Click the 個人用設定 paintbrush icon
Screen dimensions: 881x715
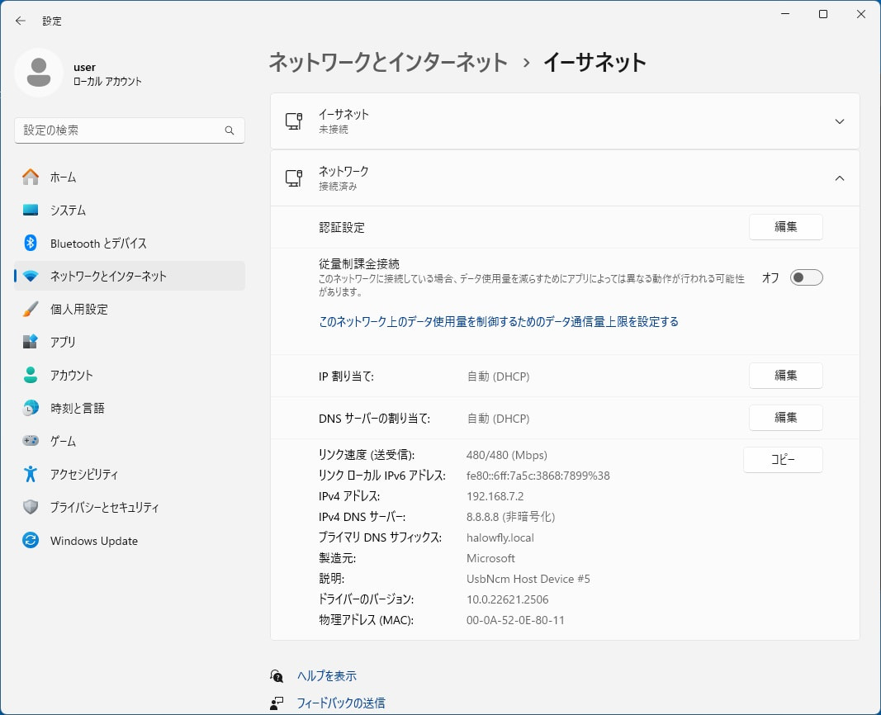(31, 309)
